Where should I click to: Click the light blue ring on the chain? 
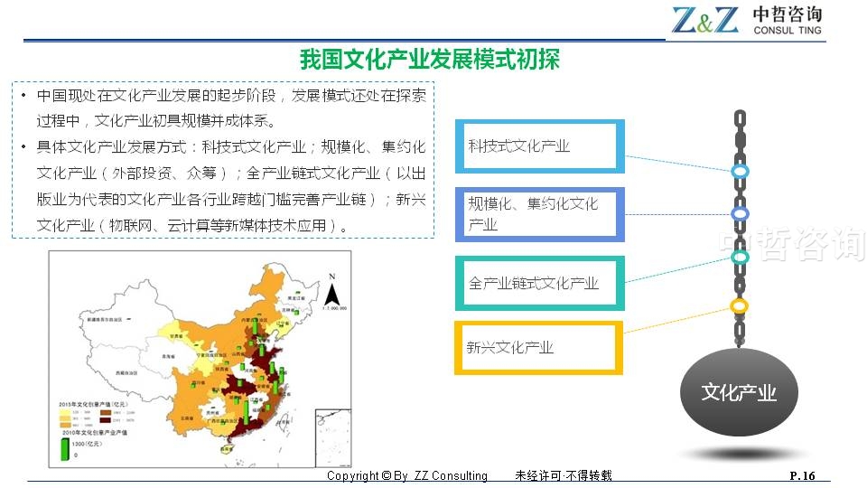[740, 171]
